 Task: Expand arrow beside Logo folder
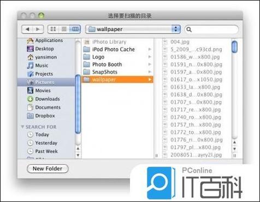[150, 57]
